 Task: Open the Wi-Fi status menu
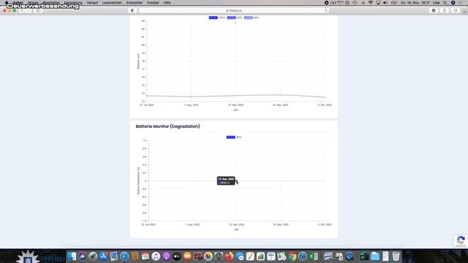(x=371, y=3)
